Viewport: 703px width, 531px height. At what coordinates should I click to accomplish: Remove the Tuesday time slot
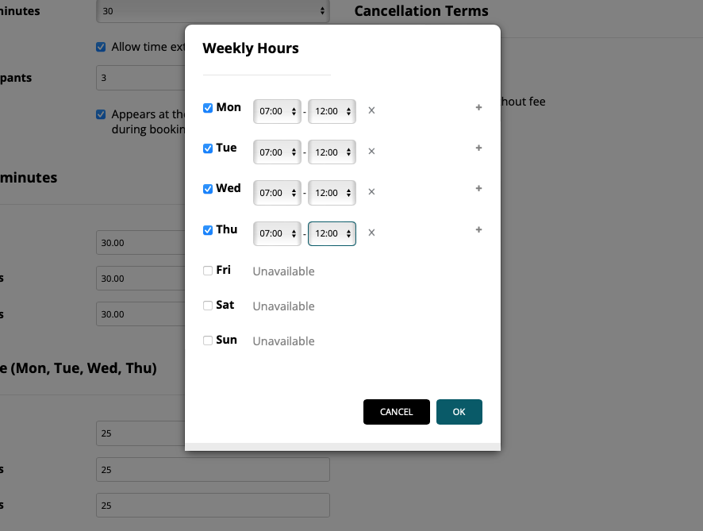371,152
